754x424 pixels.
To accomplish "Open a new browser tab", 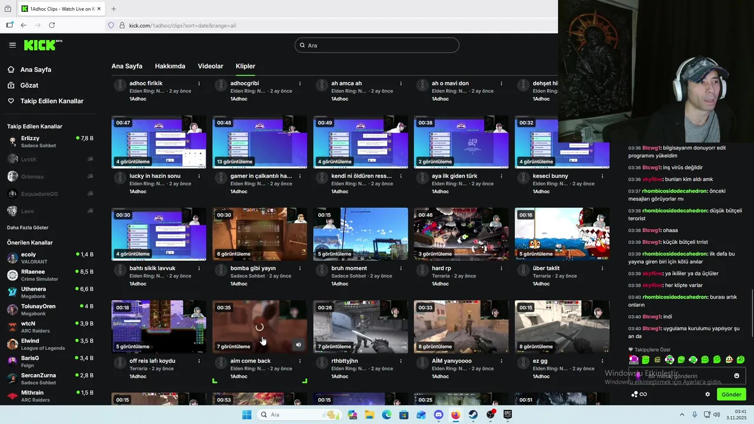I will tap(114, 9).
